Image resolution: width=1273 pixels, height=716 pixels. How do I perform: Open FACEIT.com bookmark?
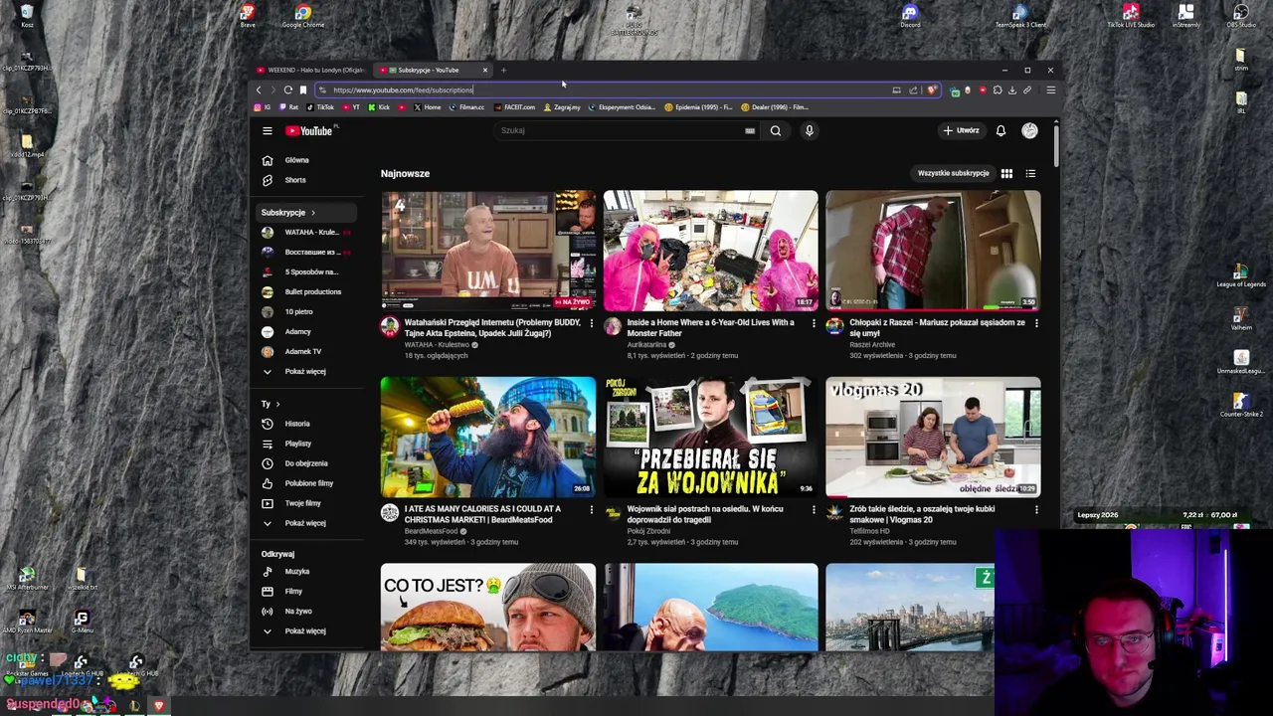pyautogui.click(x=514, y=107)
